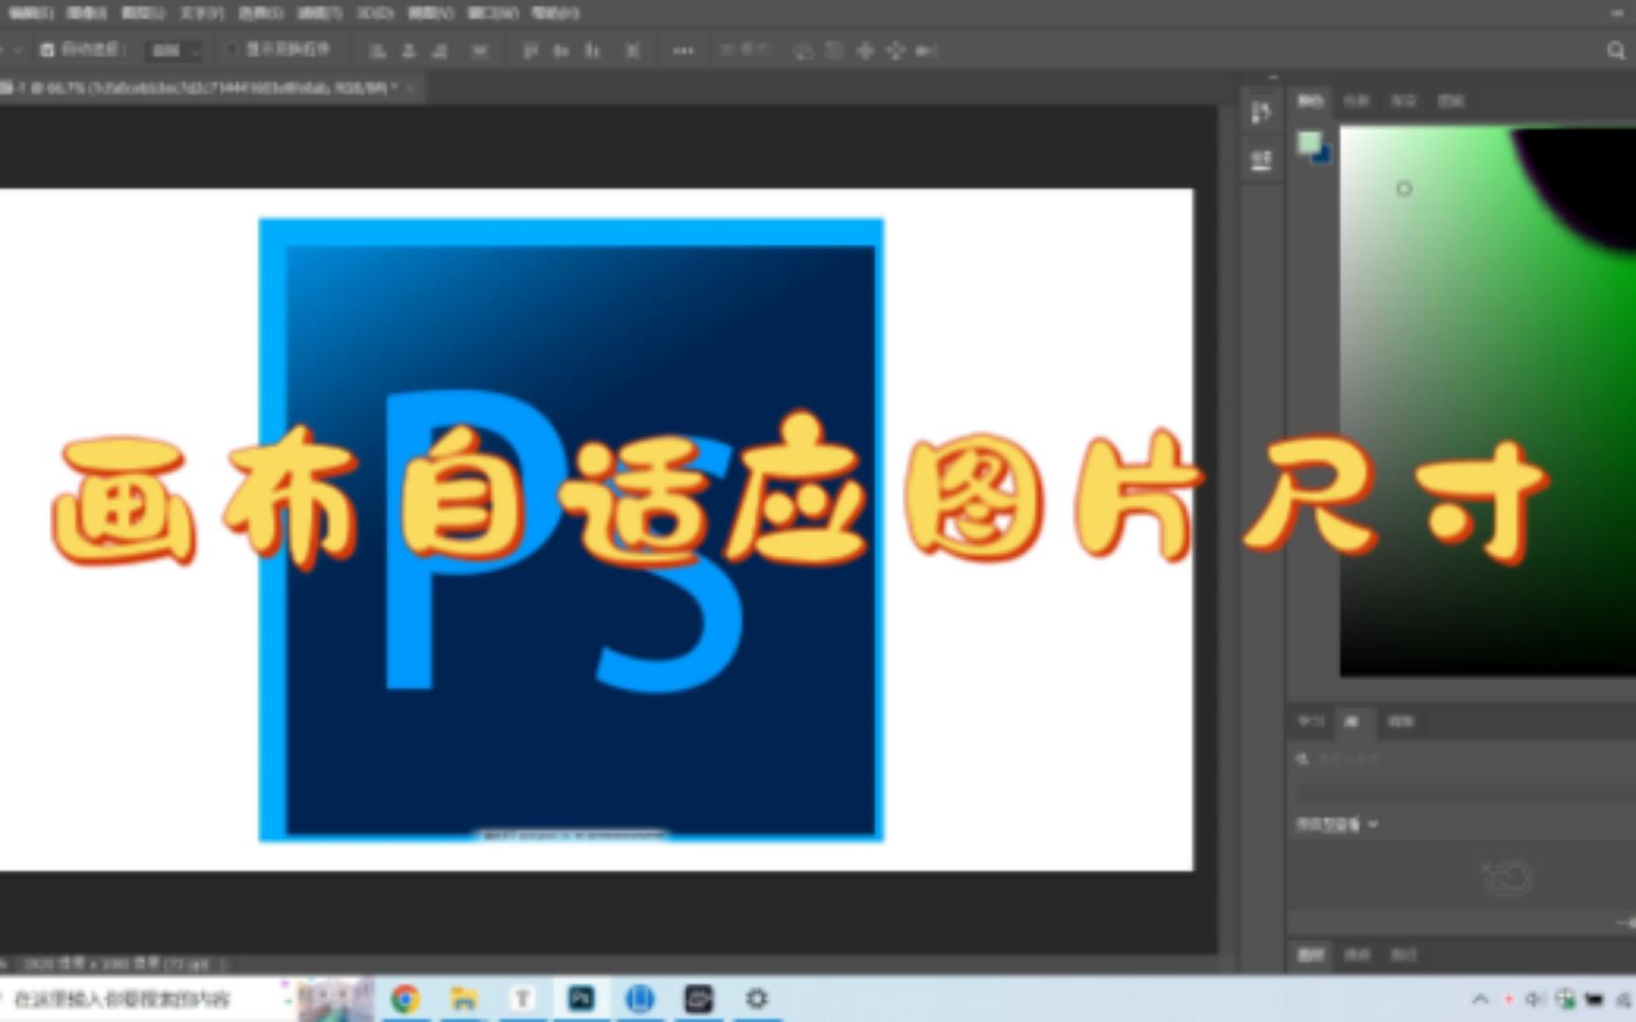The image size is (1636, 1022).
Task: Open Settings gear from the taskbar
Action: (x=756, y=999)
